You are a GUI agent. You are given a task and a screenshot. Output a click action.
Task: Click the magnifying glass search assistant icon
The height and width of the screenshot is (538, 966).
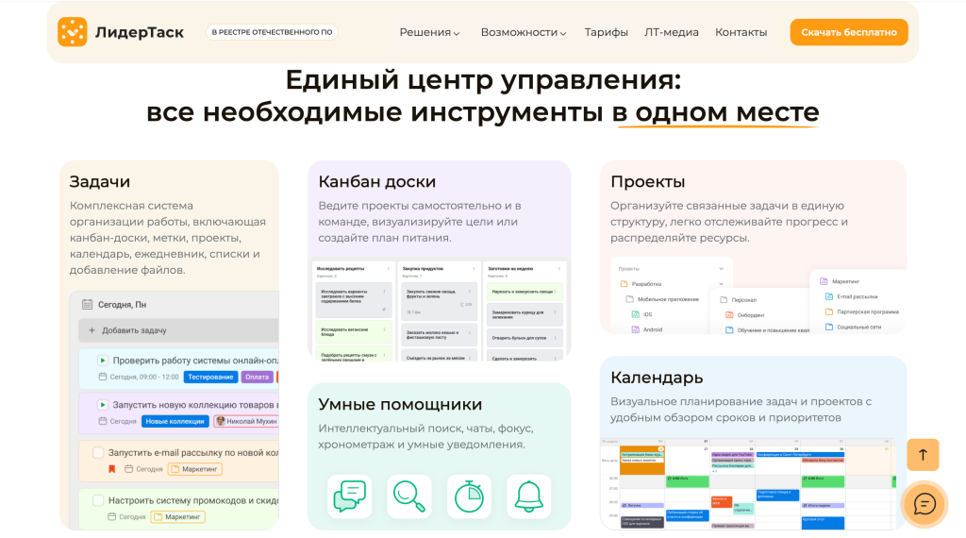pyautogui.click(x=409, y=496)
